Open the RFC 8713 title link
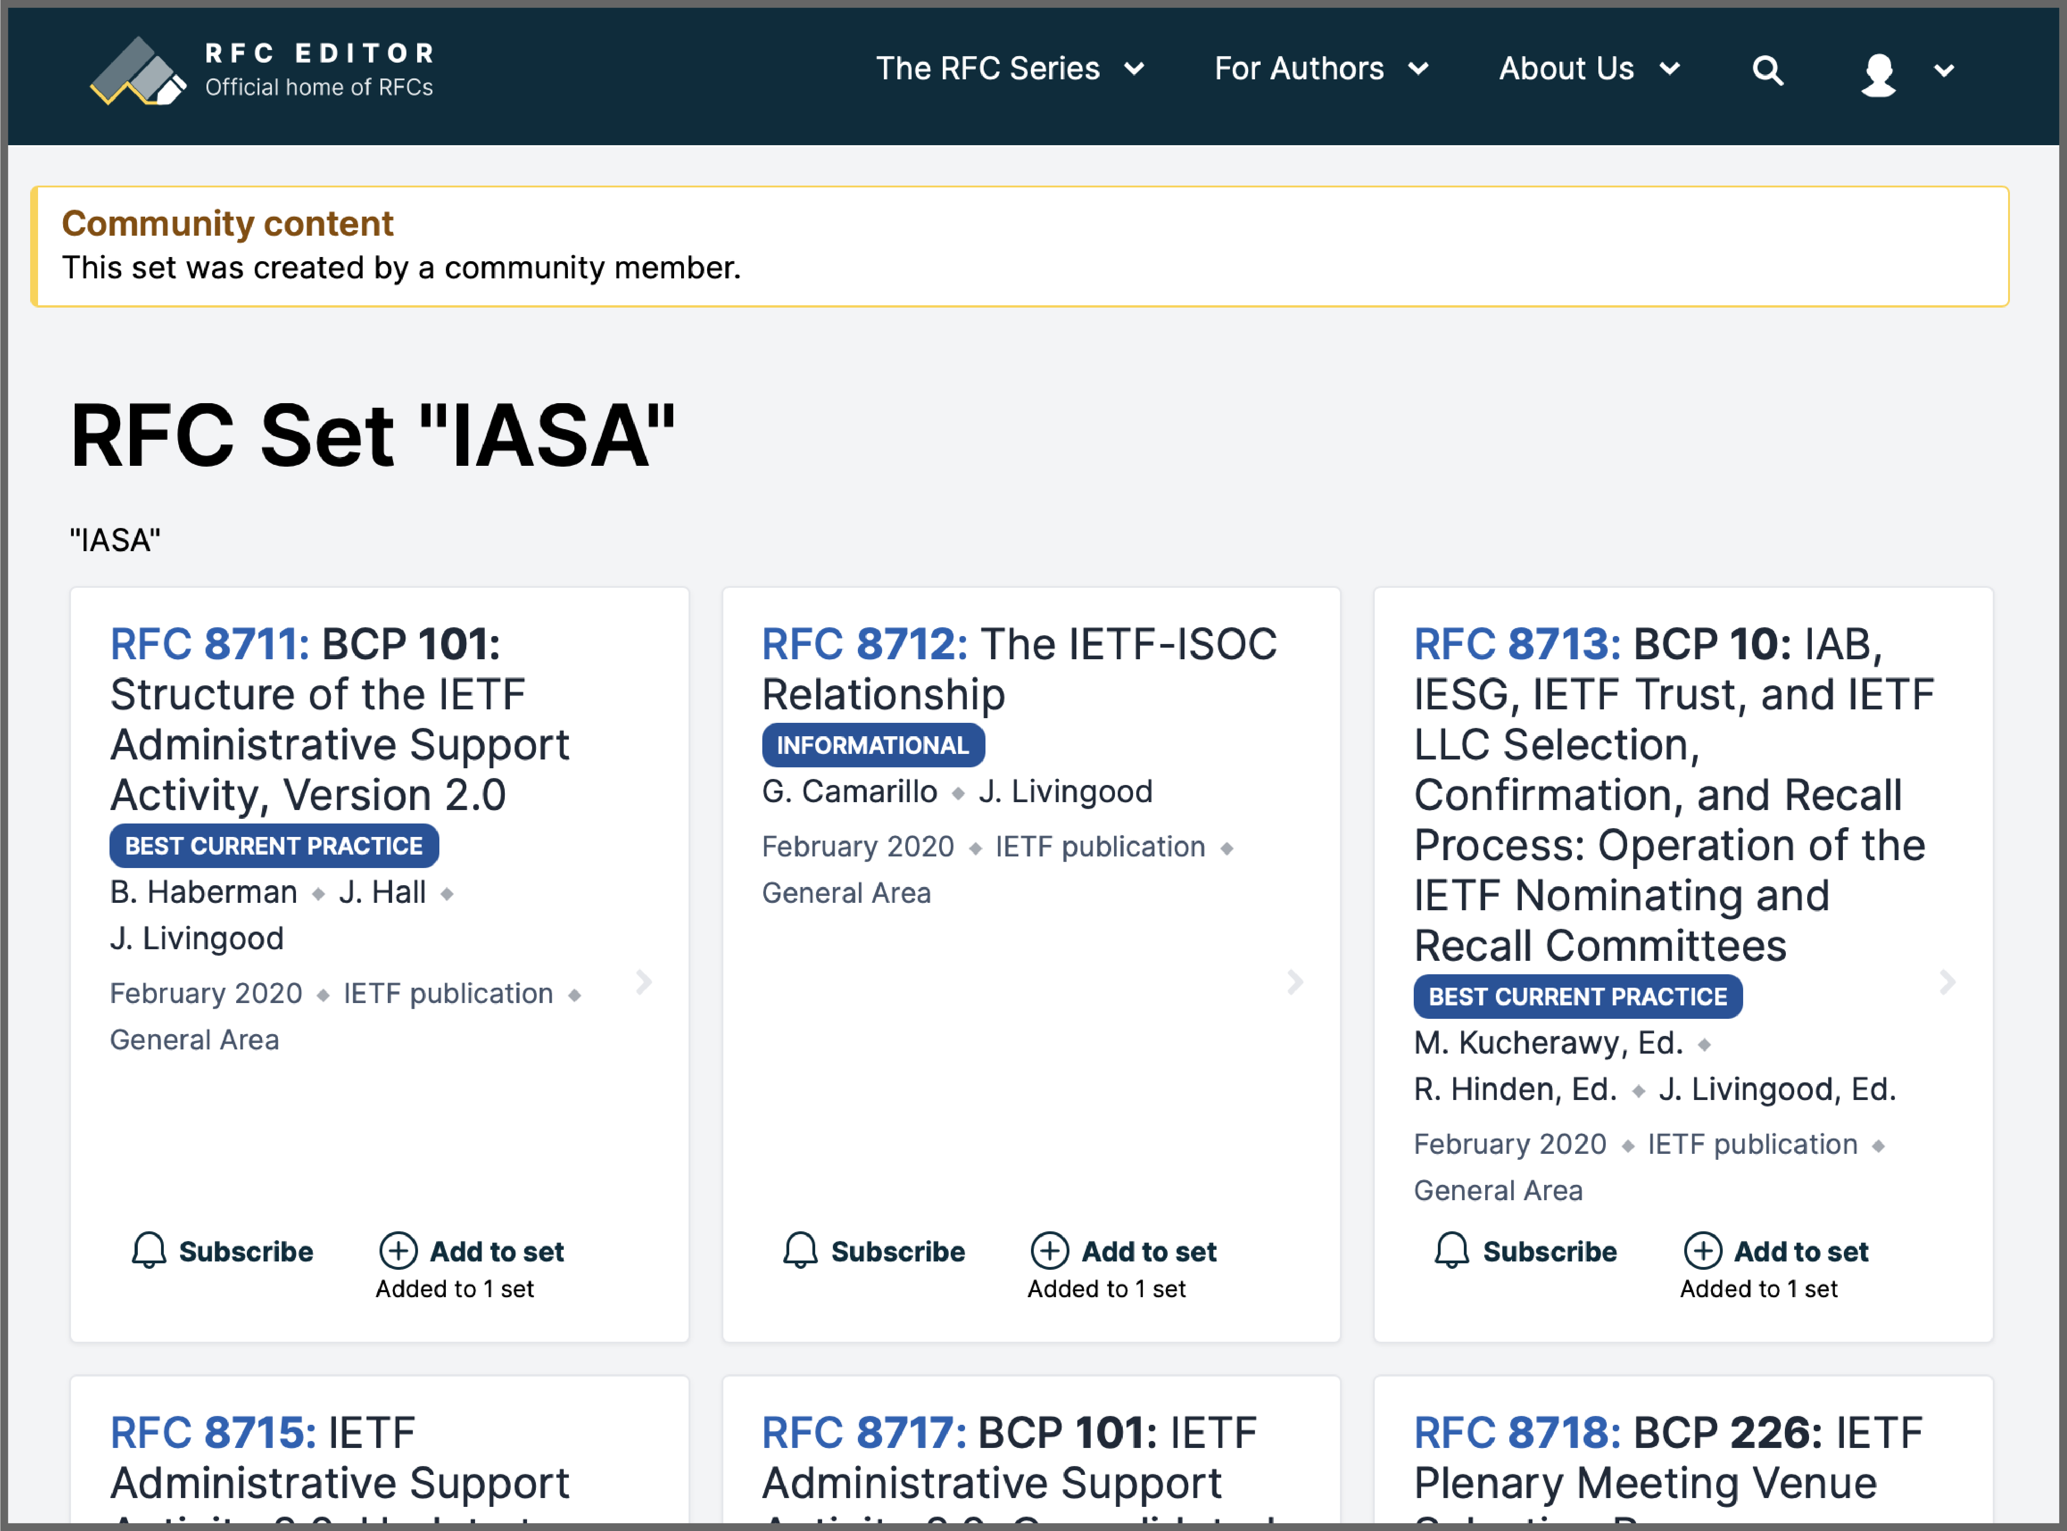 click(1674, 794)
